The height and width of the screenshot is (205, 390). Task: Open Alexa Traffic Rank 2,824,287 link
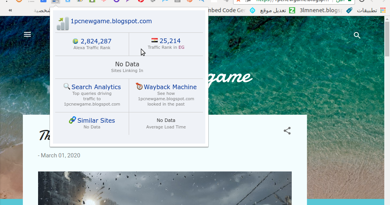coord(96,41)
